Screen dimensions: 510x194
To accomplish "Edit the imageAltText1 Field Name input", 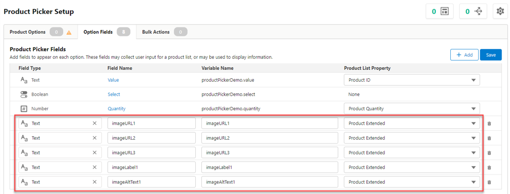I will [x=151, y=182].
